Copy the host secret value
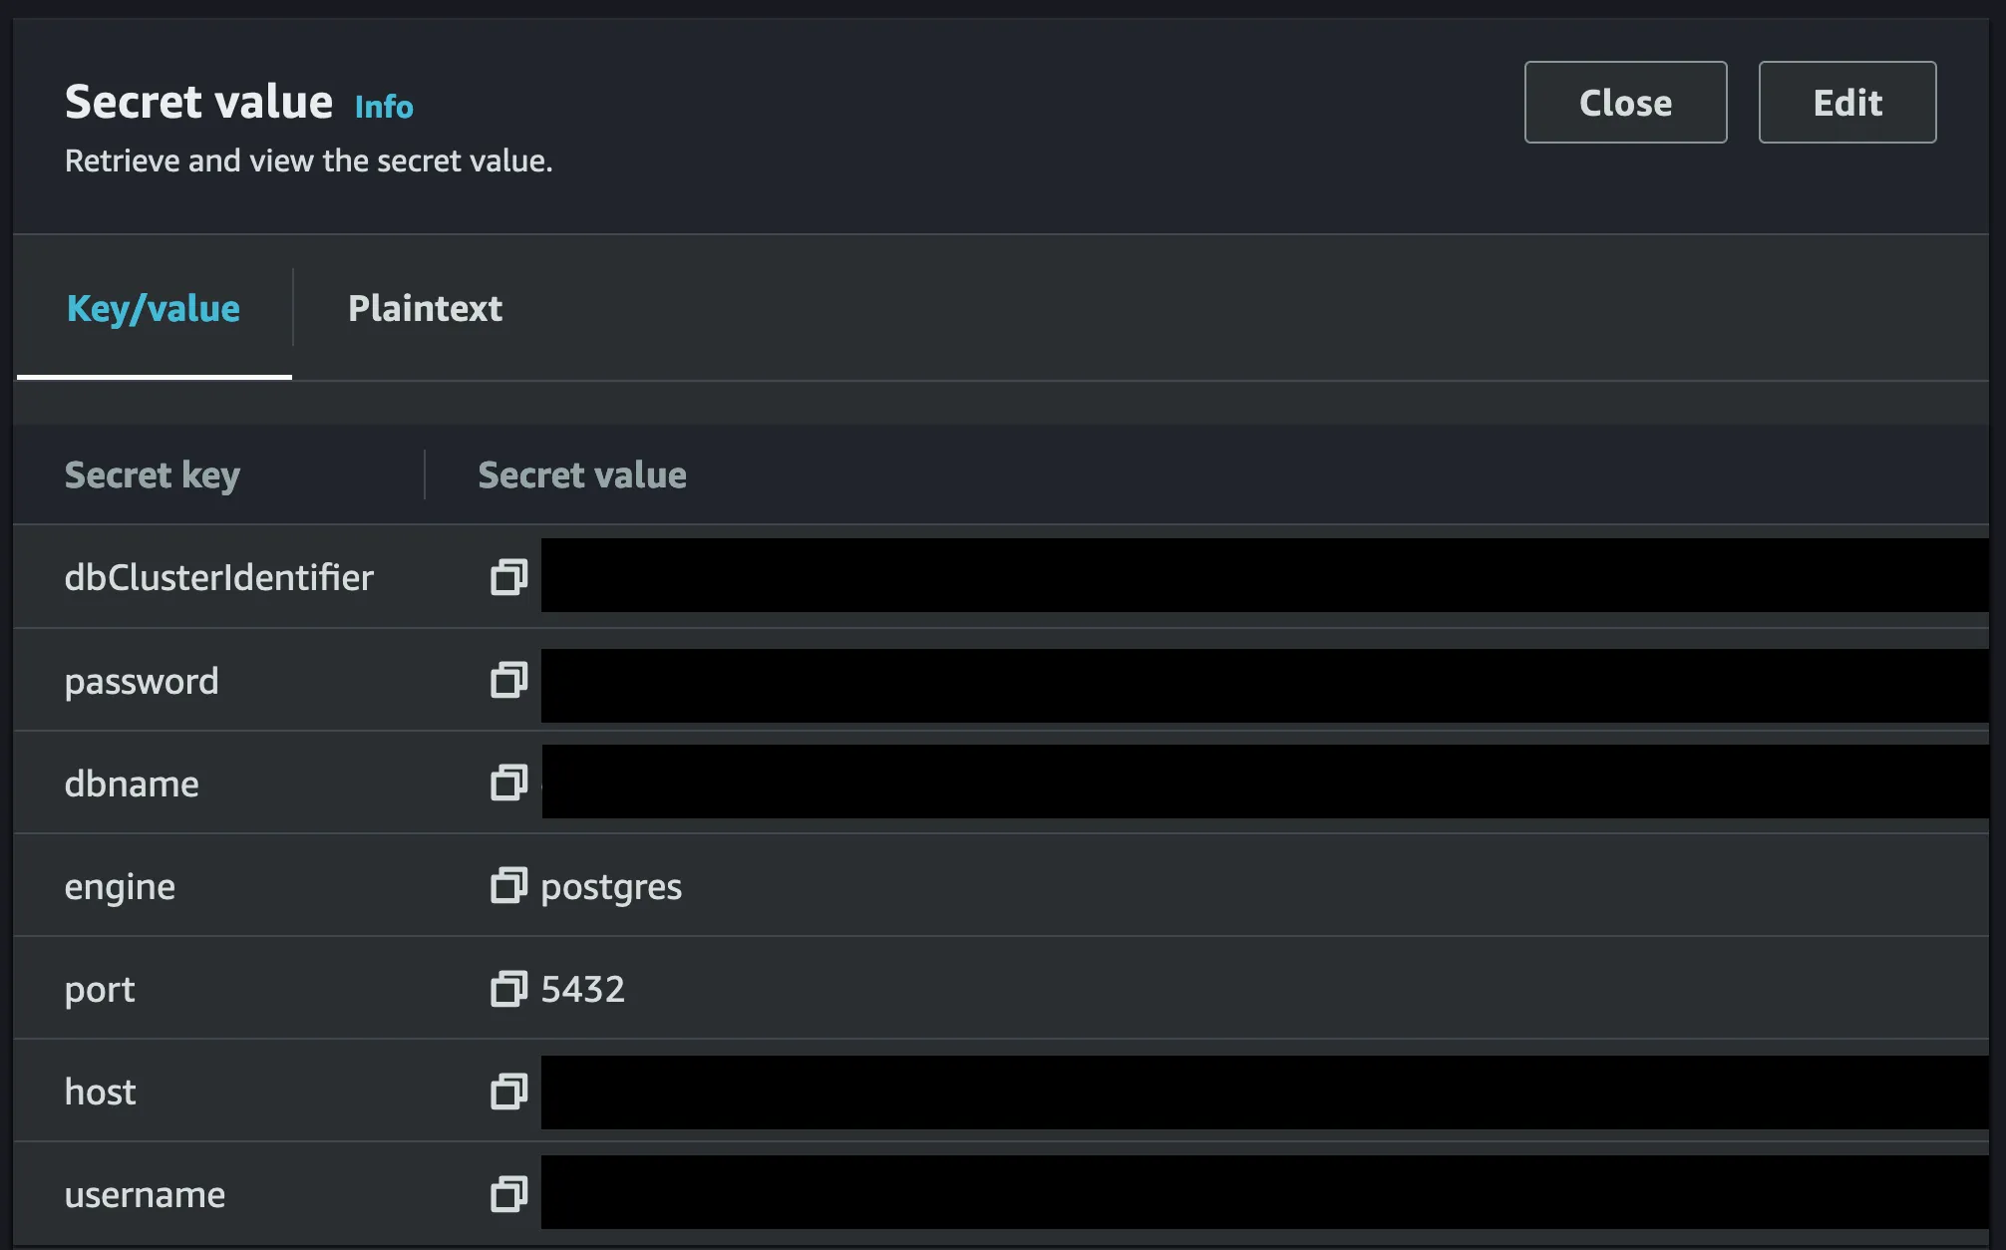 pos(508,1092)
